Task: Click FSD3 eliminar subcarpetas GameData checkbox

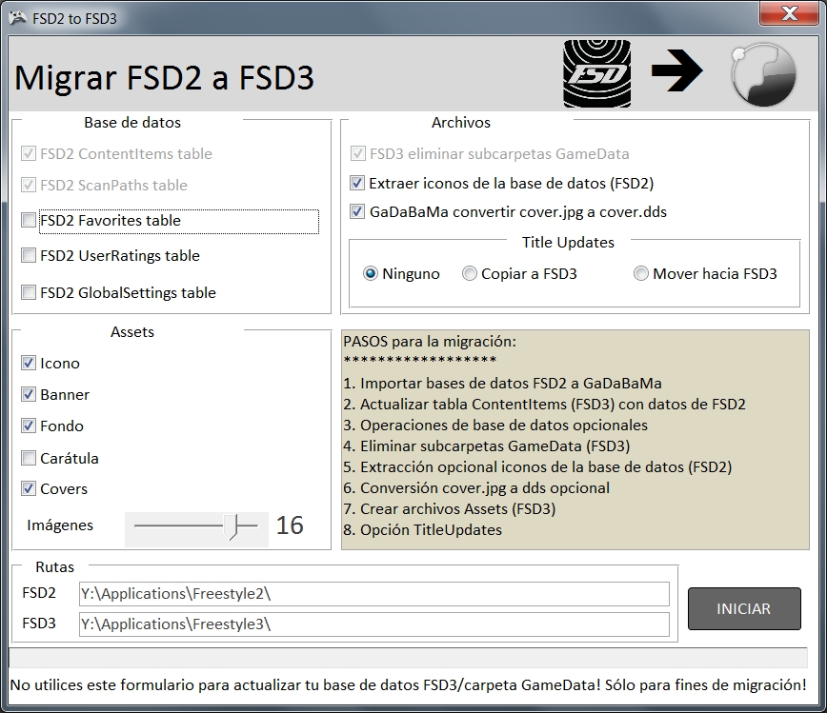Action: coord(357,154)
